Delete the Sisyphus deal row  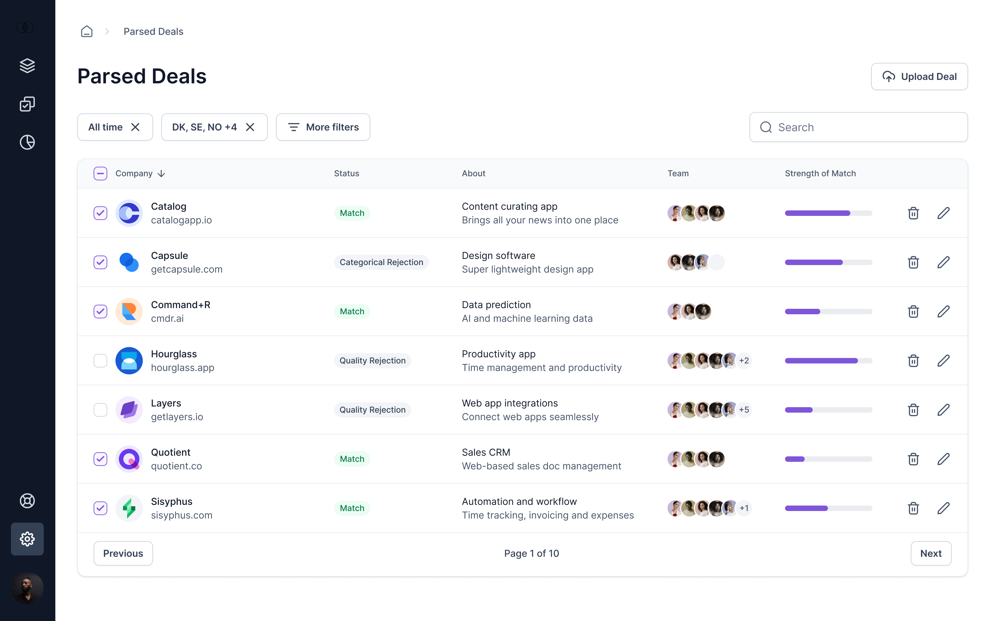pos(913,508)
